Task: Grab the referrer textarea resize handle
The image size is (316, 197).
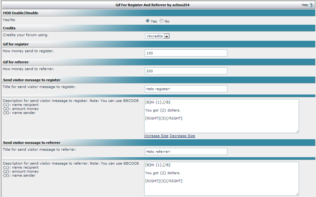Action: (297, 194)
